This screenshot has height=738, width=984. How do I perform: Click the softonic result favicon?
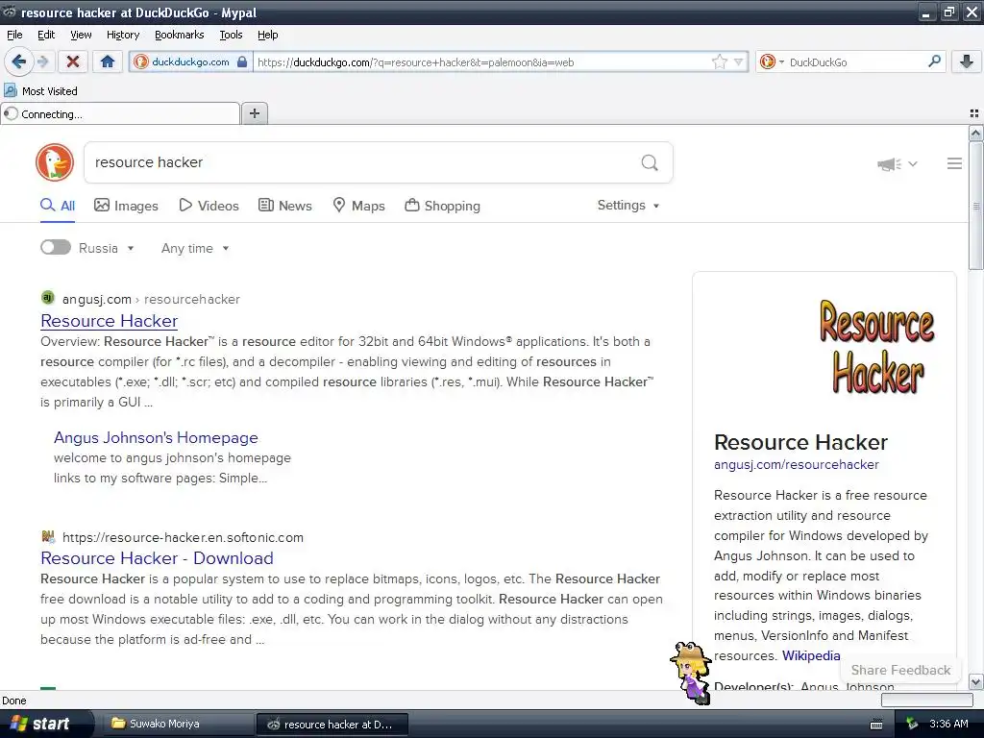pos(48,536)
